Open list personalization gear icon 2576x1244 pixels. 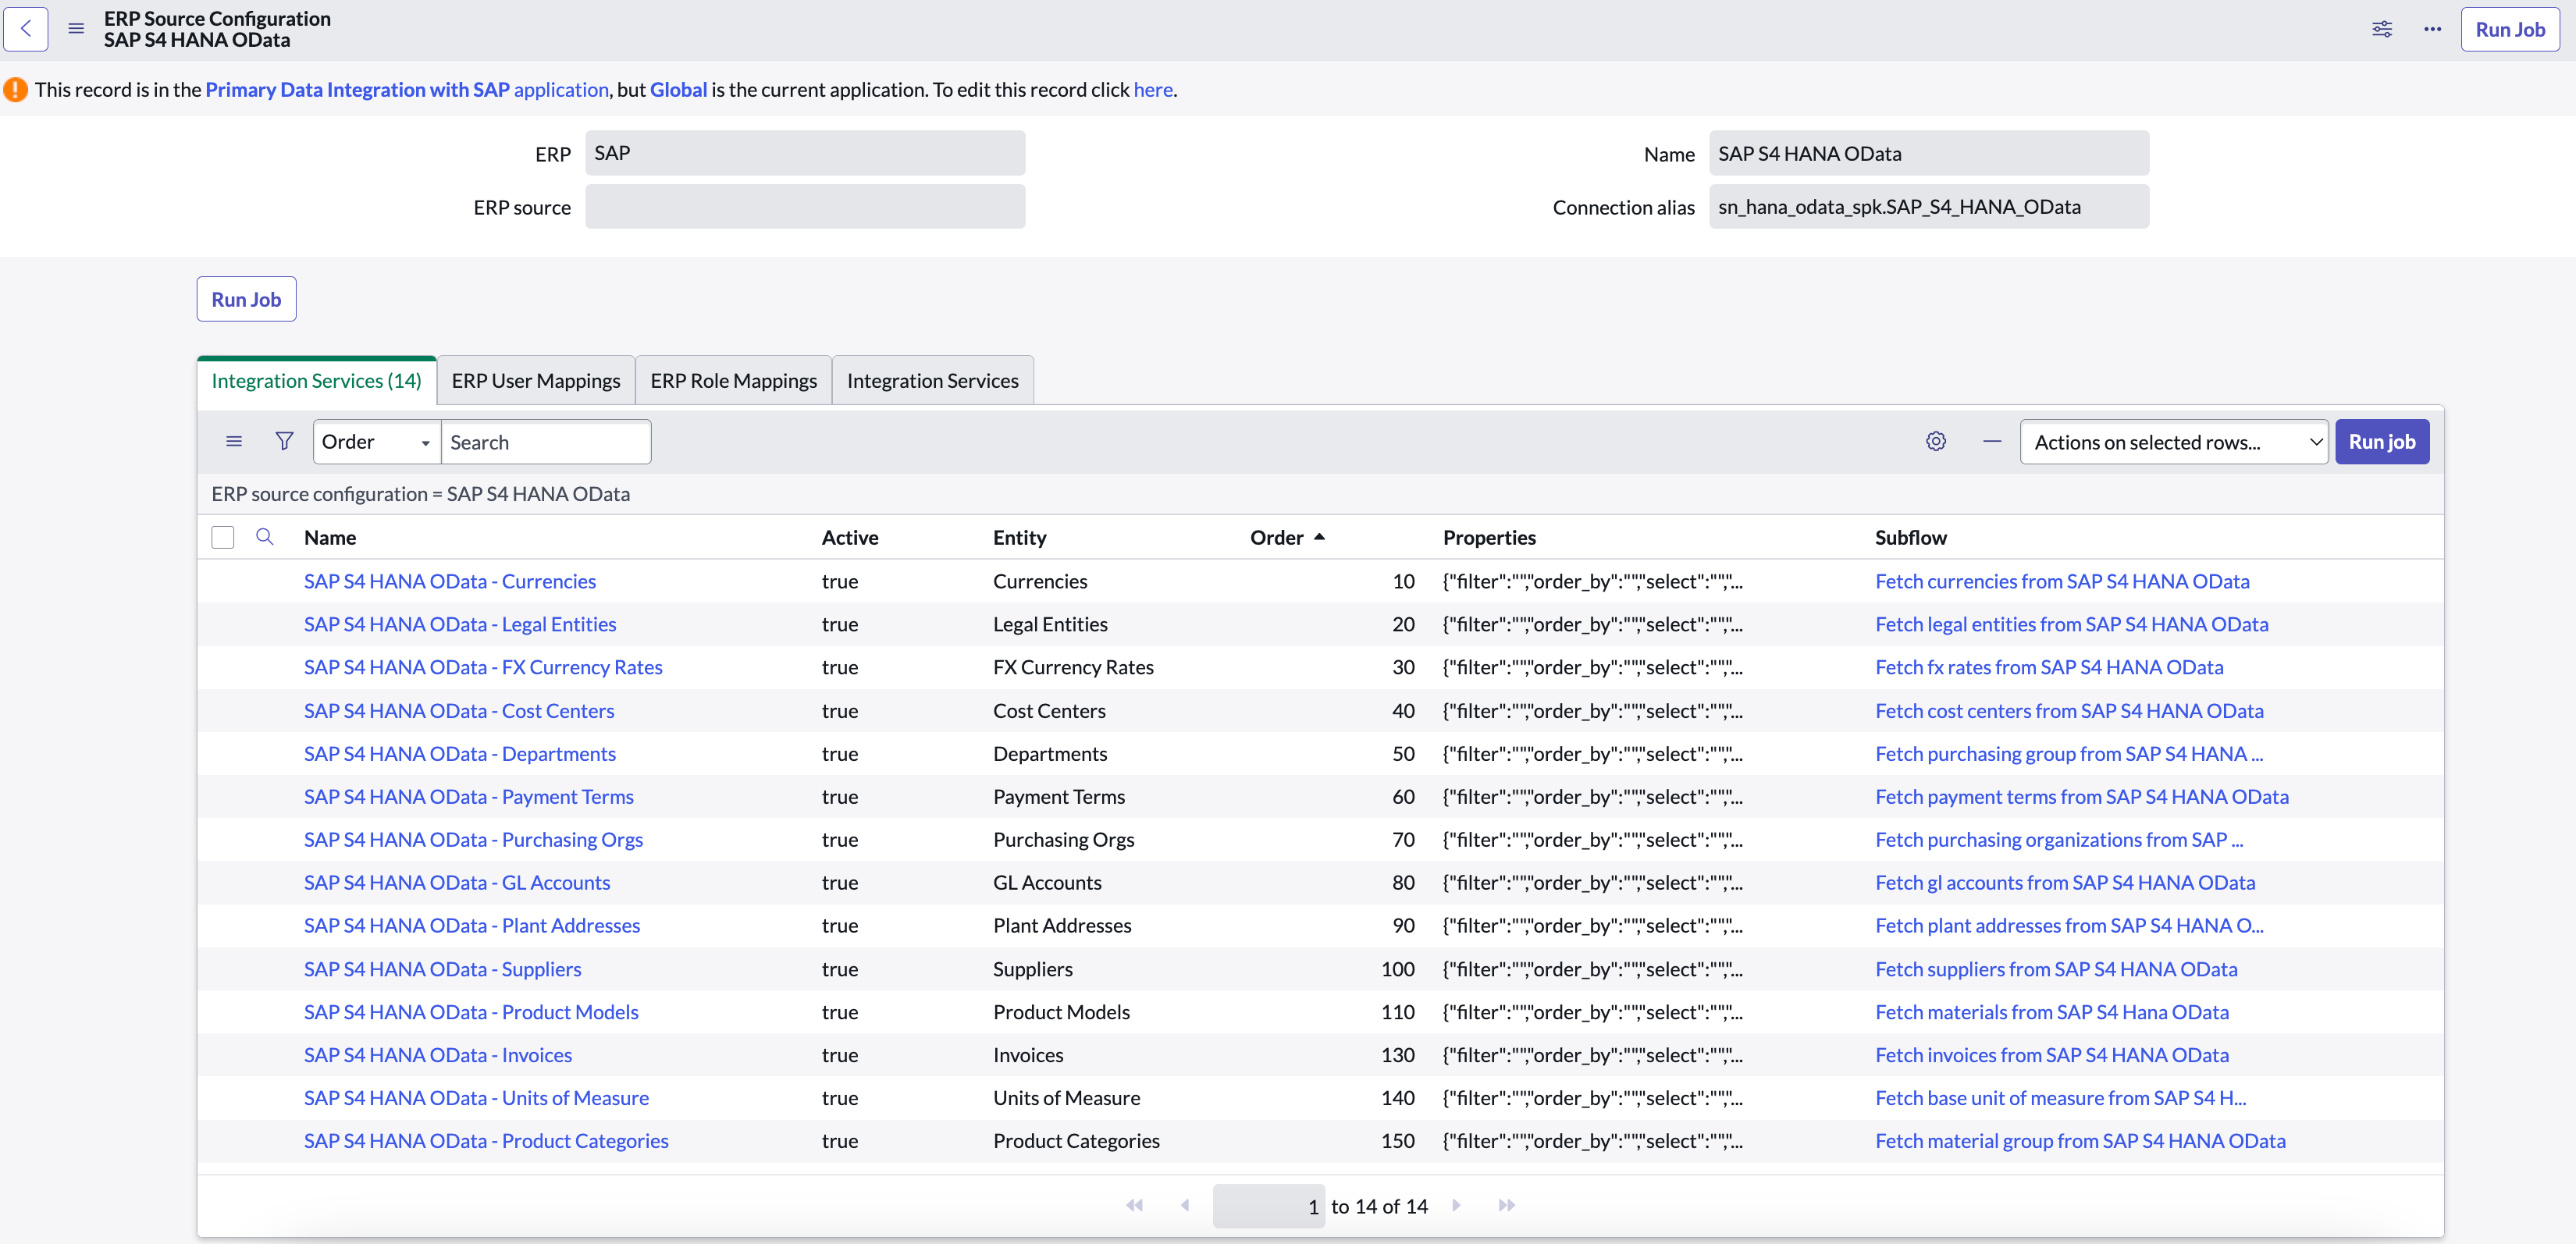coord(1936,441)
